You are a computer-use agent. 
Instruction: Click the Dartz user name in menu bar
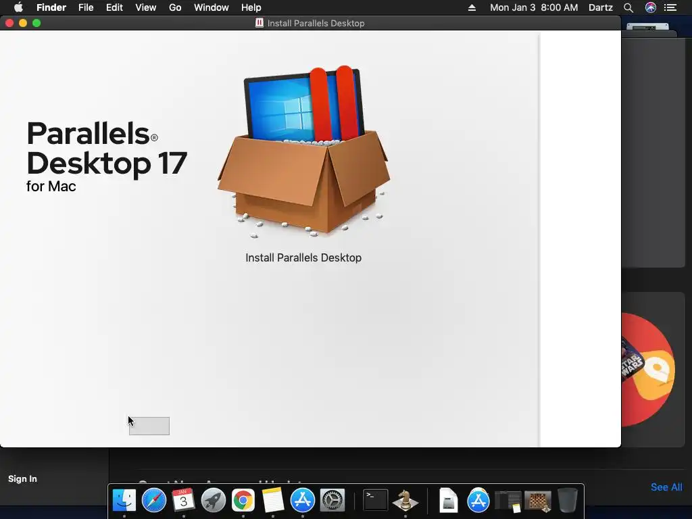point(601,7)
